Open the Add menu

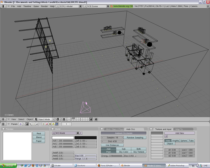click(19, 6)
